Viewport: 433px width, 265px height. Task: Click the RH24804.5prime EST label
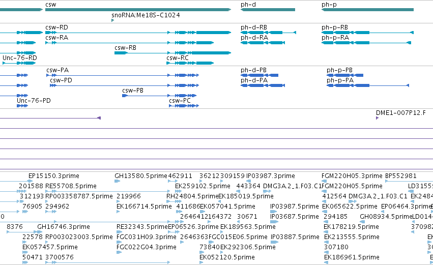click(192, 196)
